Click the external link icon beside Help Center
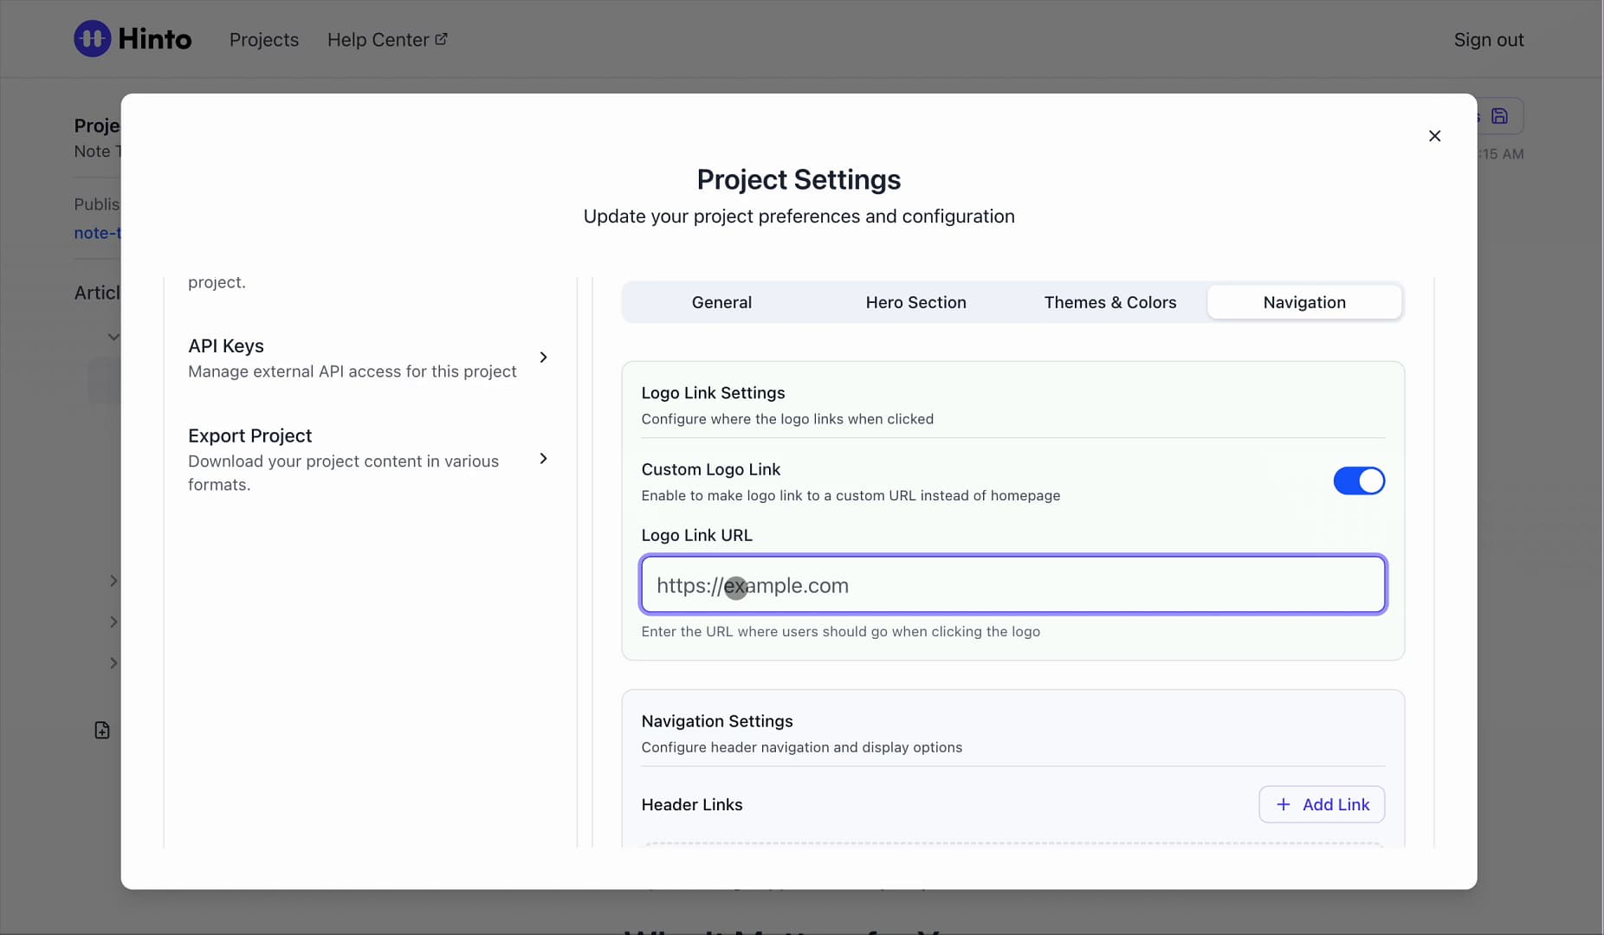The height and width of the screenshot is (935, 1604). point(441,39)
